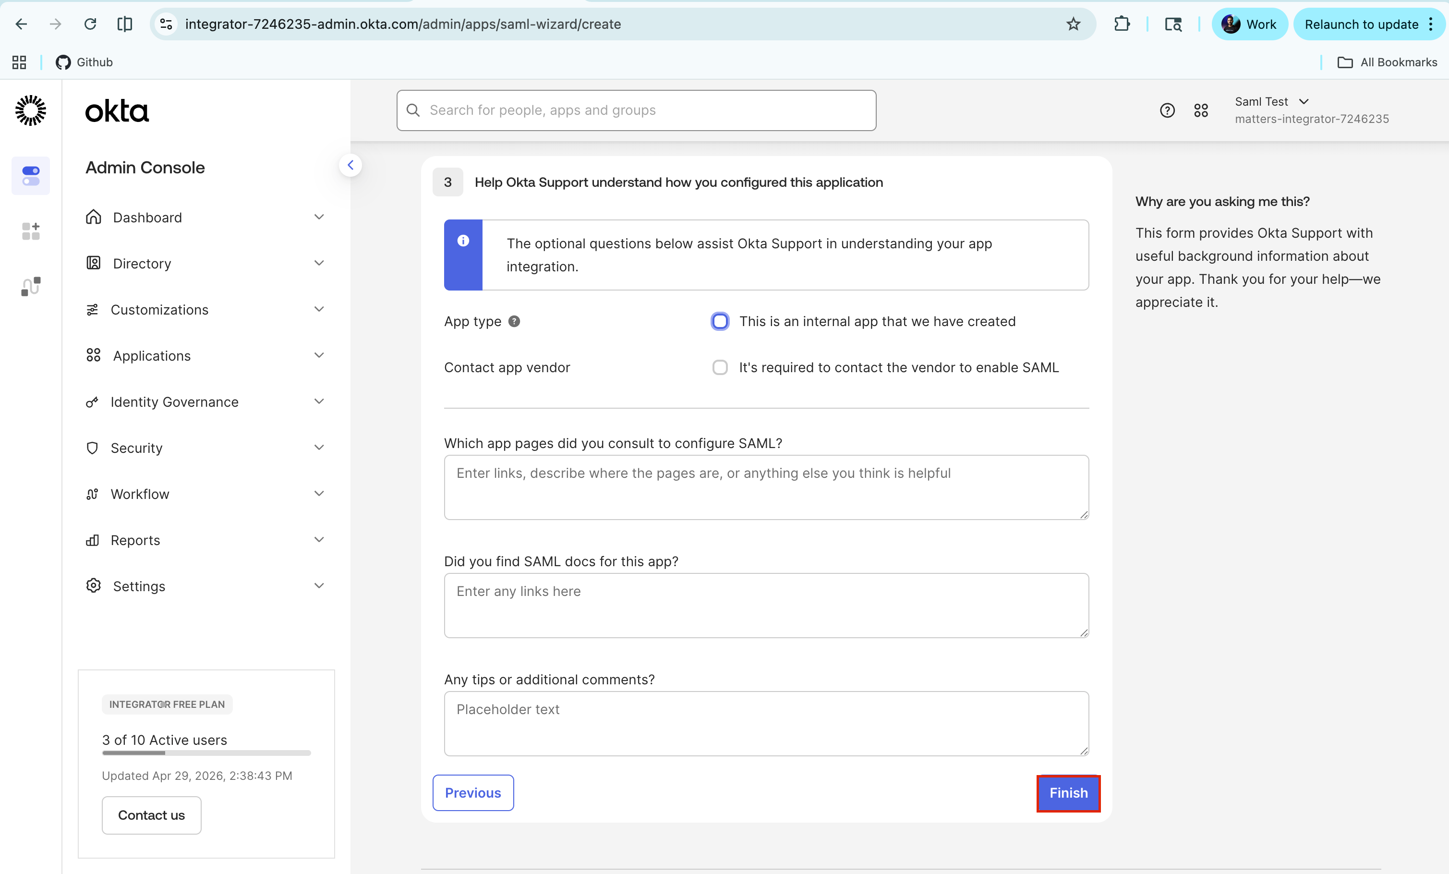
Task: Click the info icon in the notice banner
Action: [x=463, y=241]
